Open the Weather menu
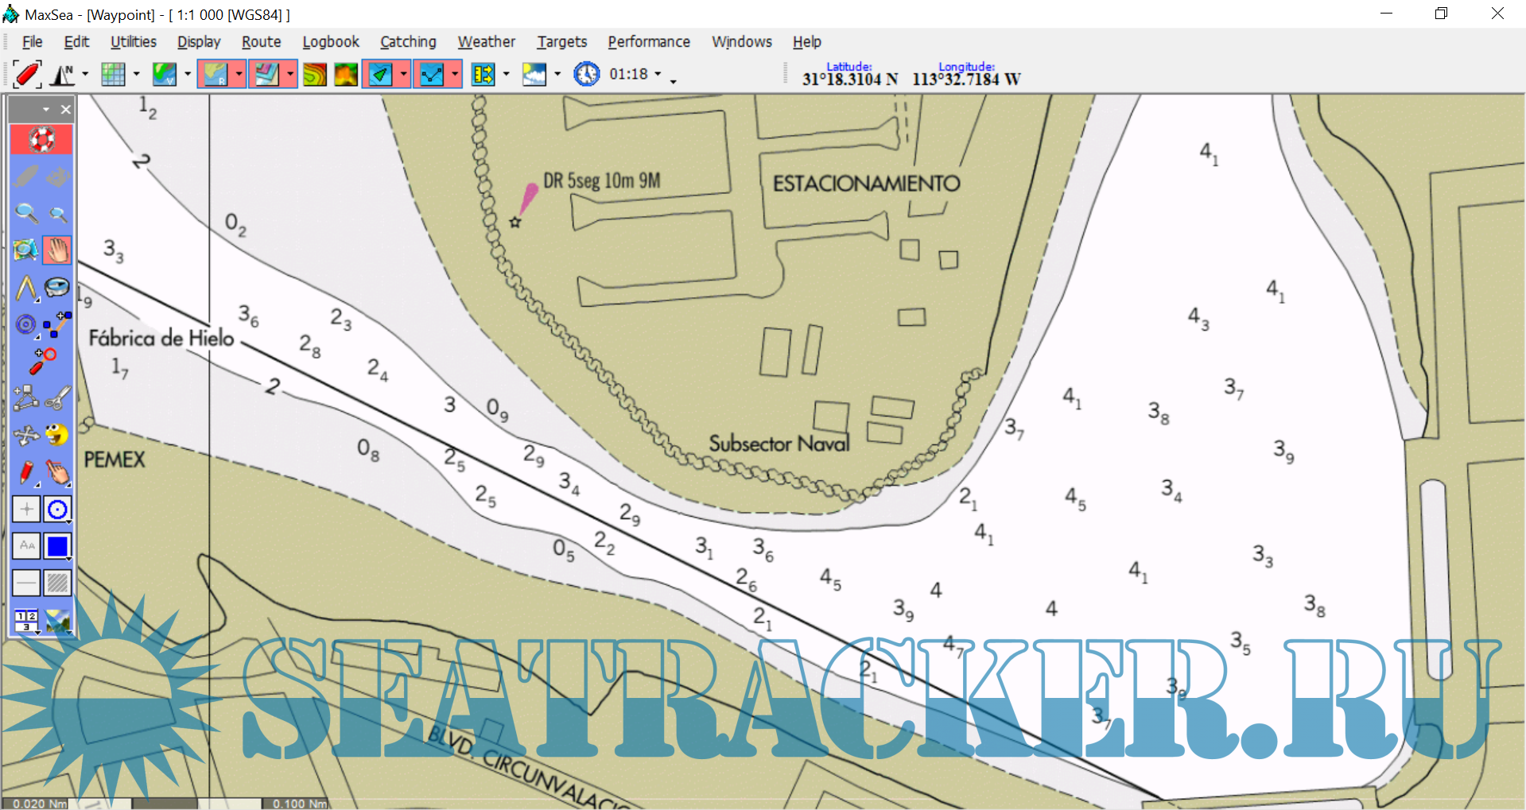Screen dimensions: 1526x810 point(486,42)
